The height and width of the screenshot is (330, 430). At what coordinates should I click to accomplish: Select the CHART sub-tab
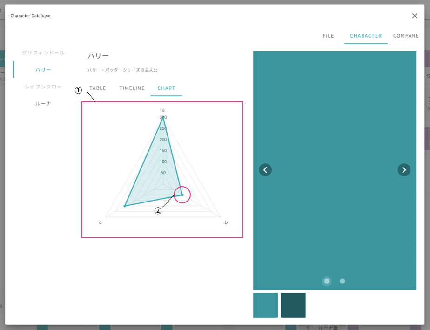click(166, 88)
